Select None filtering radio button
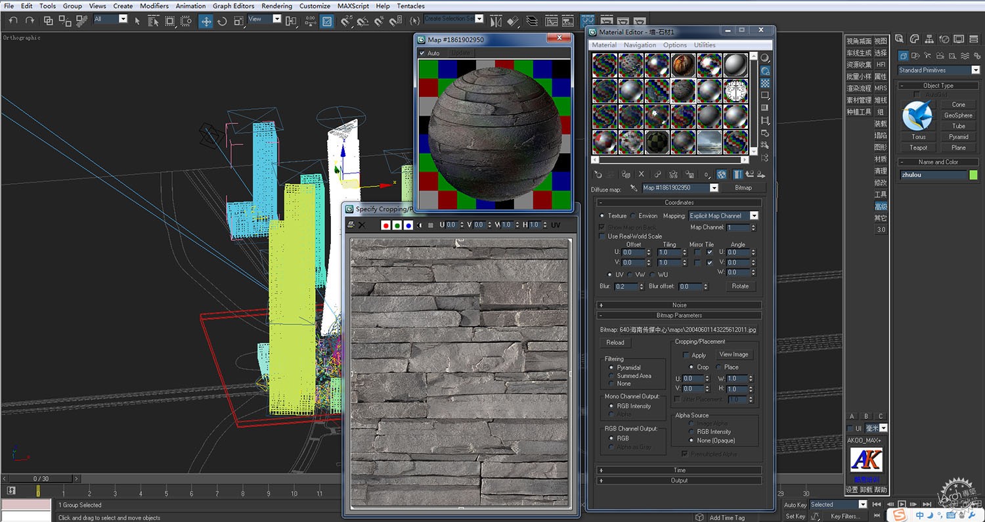 (611, 383)
